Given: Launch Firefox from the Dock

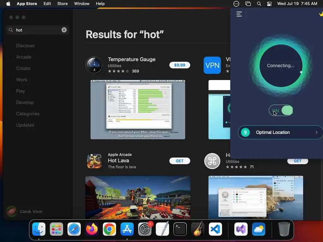Looking at the screenshot, I should (x=92, y=229).
